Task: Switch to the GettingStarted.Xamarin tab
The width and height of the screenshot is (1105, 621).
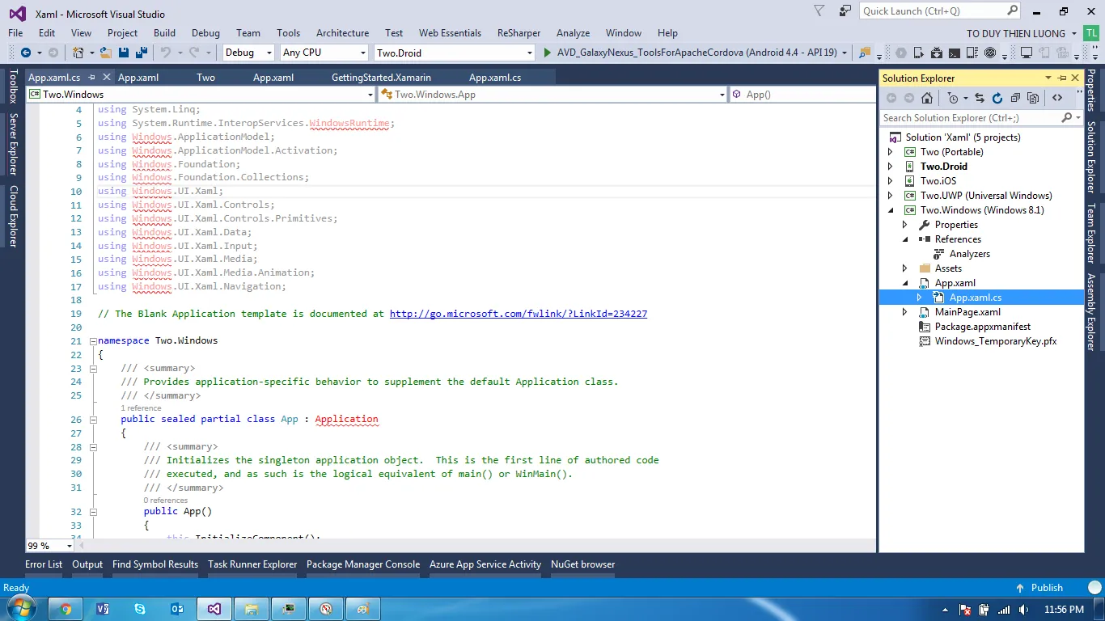Action: (x=381, y=78)
